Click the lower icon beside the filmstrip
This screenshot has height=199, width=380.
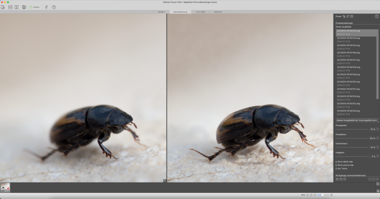[x=378, y=191]
